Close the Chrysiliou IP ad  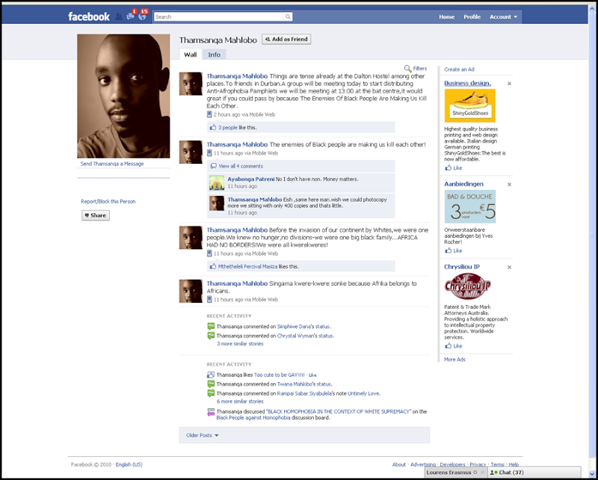coord(509,267)
